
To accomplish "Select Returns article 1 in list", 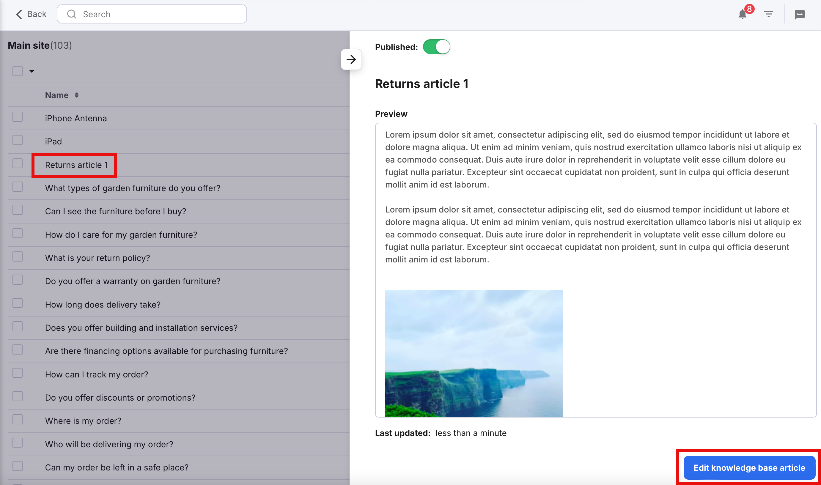I will (76, 165).
